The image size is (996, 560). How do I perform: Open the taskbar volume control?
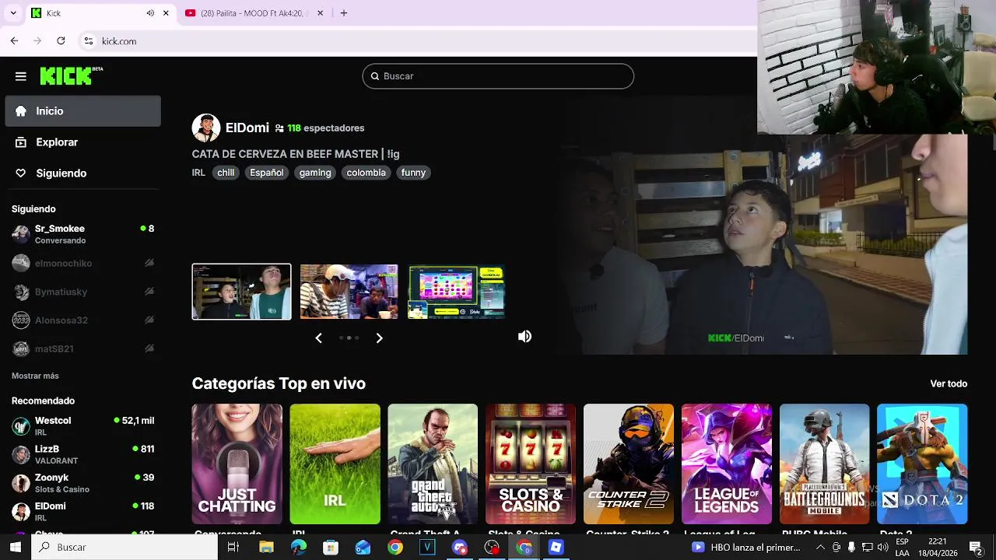(x=883, y=548)
